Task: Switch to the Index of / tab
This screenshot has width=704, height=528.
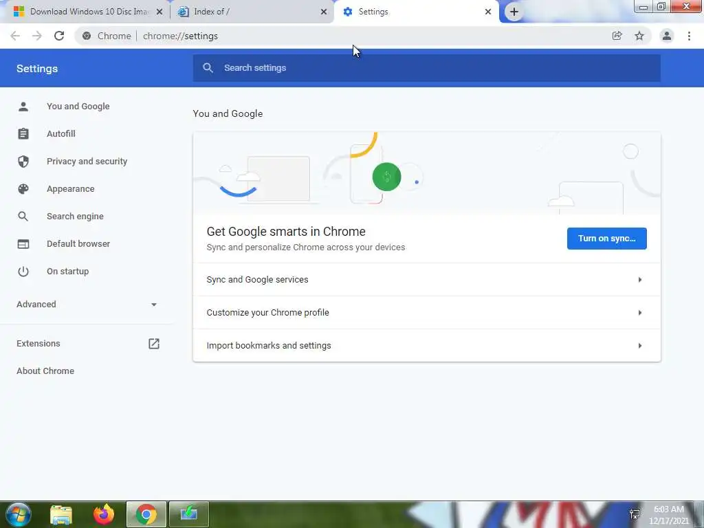Action: click(252, 12)
